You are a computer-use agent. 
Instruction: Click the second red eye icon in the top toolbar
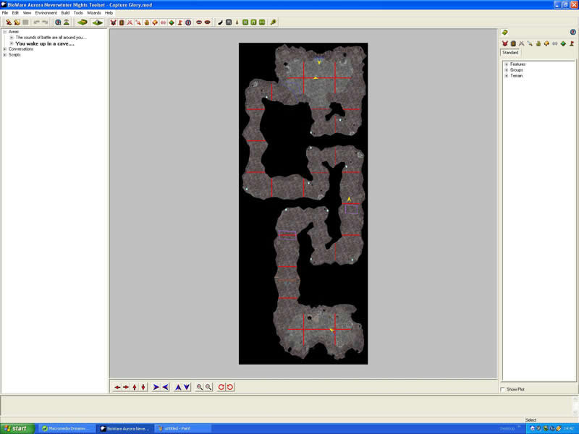click(x=208, y=22)
